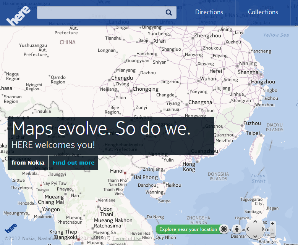This screenshot has width=298, height=245.
Task: Click 'Explore near your location' button
Action: [x=188, y=229]
